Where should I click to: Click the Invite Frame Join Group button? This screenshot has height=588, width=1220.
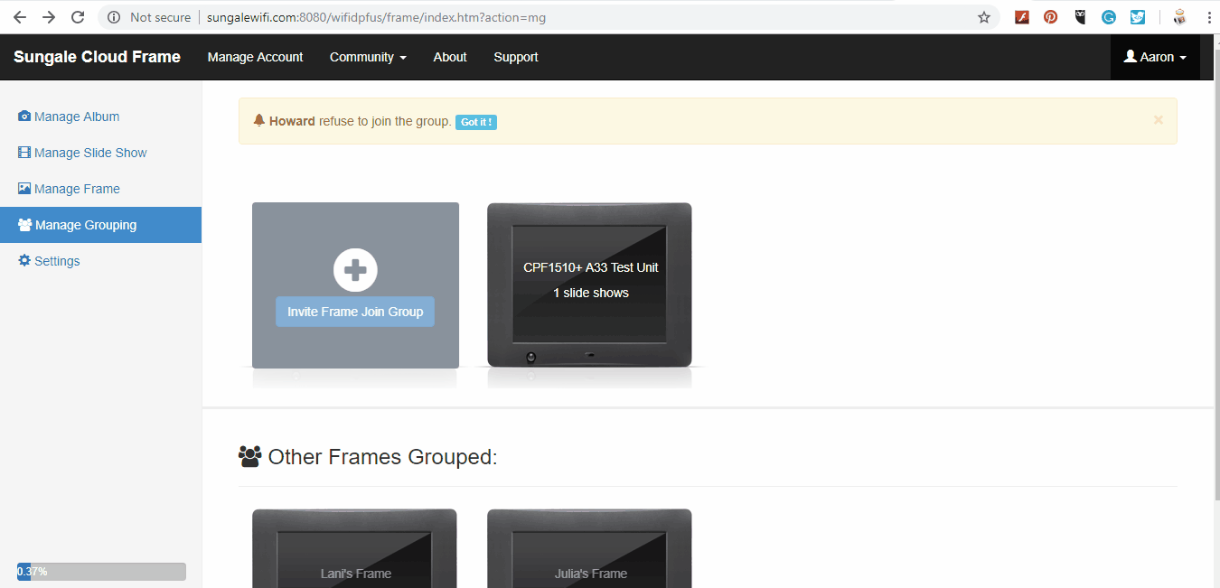click(x=355, y=312)
